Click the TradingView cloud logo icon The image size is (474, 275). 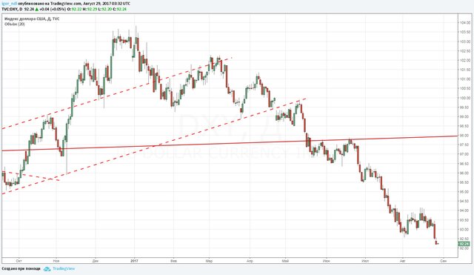(47, 268)
